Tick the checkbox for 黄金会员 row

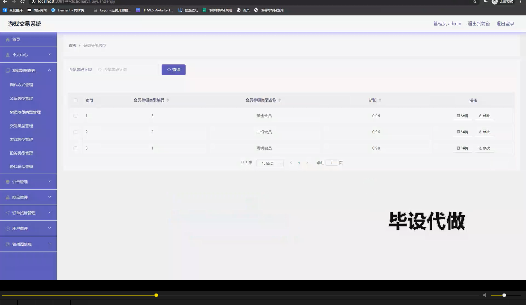75,116
